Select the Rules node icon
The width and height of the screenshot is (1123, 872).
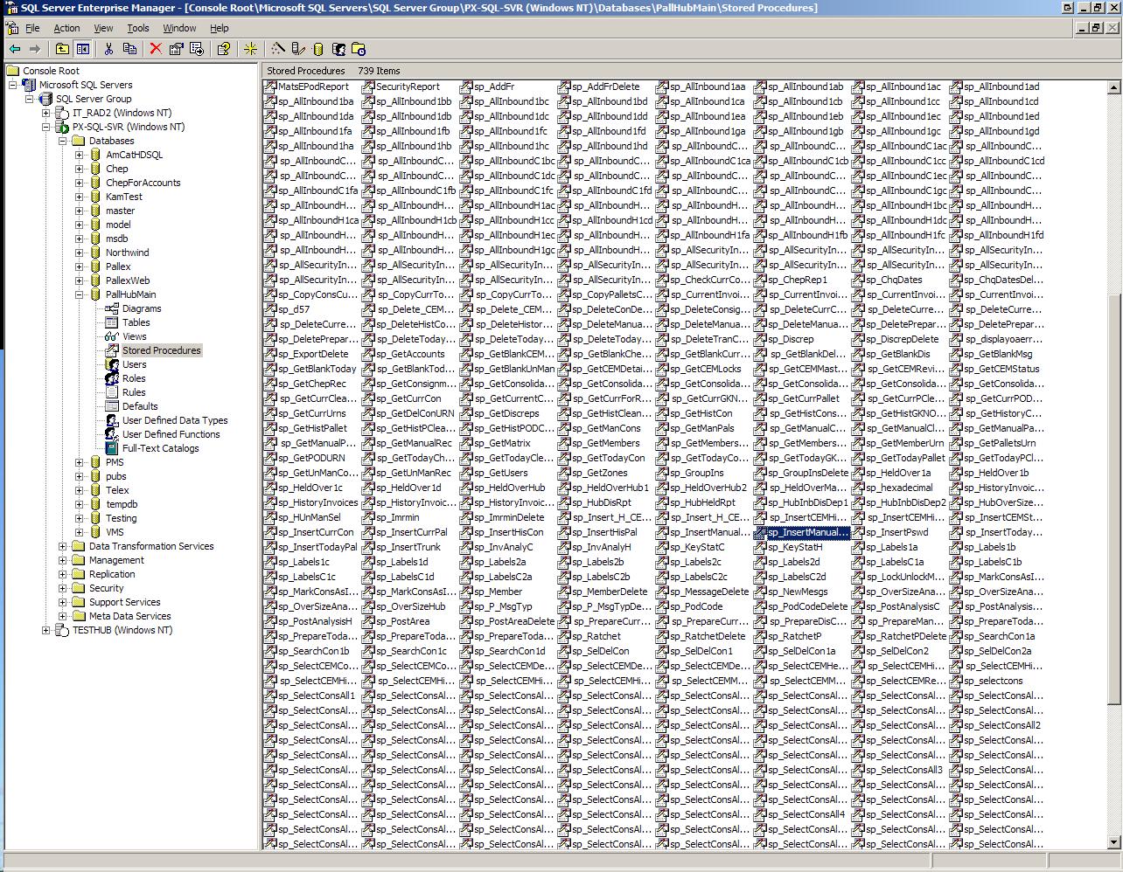[112, 392]
